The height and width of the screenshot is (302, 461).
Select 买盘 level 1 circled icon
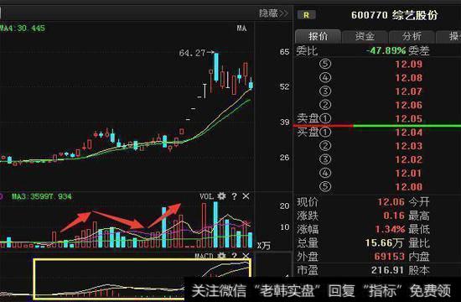click(x=325, y=133)
